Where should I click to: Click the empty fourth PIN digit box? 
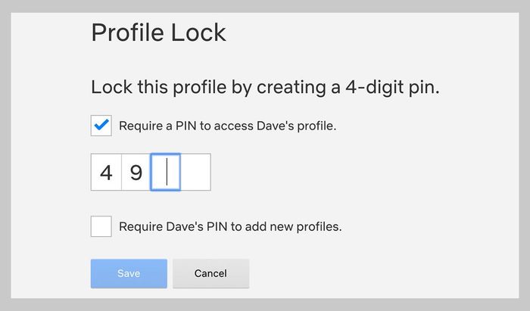[195, 173]
